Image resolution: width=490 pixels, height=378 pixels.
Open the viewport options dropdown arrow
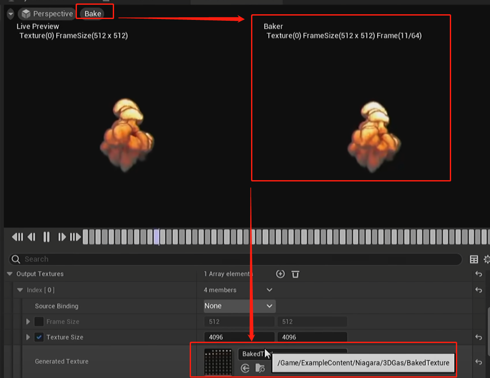[x=11, y=14]
